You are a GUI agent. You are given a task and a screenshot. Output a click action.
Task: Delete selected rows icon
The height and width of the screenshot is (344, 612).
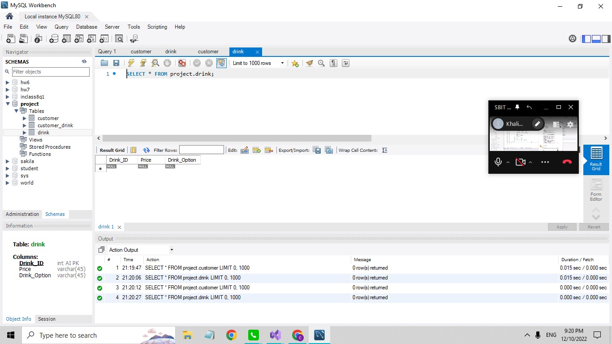pos(269,150)
